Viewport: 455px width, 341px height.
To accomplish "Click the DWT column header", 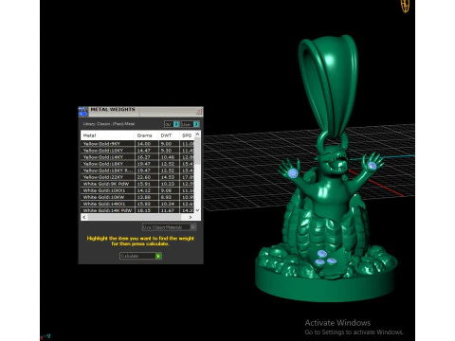I will coord(169,135).
